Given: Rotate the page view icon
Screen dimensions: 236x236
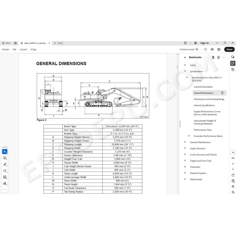Looking at the screenshot, I should click(x=233, y=175).
